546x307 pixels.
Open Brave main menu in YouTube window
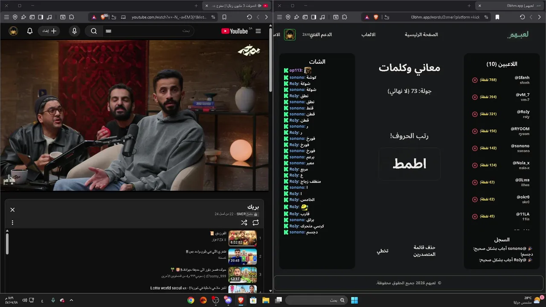[6, 17]
